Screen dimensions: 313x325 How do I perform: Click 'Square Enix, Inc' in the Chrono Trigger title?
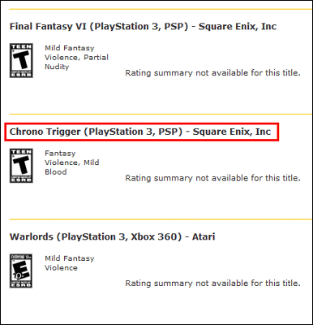point(232,132)
